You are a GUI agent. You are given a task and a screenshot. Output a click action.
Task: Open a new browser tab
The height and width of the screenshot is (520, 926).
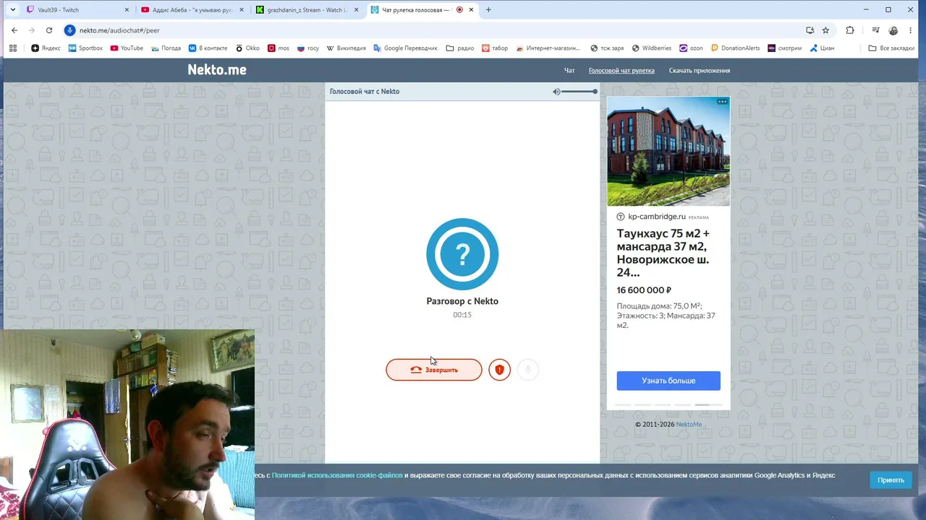pos(488,10)
